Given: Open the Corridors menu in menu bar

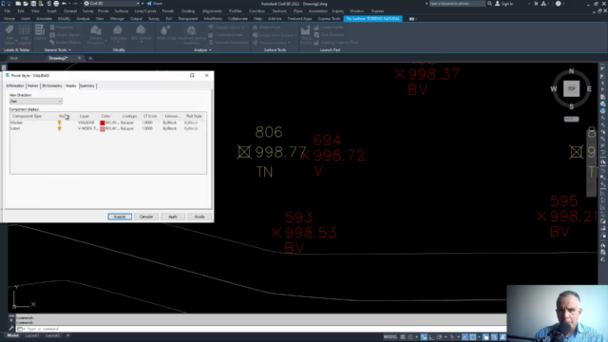Looking at the screenshot, I should [x=256, y=11].
